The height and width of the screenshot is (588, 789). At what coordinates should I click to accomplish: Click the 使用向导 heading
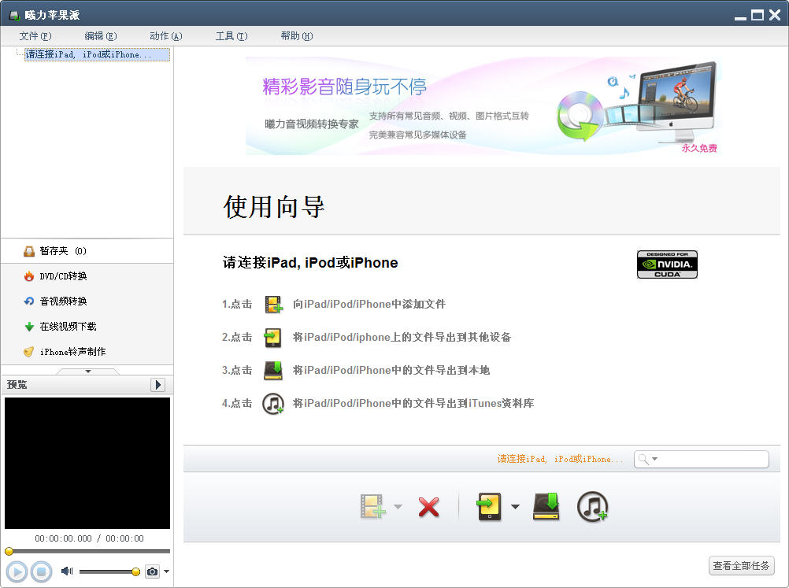click(274, 207)
